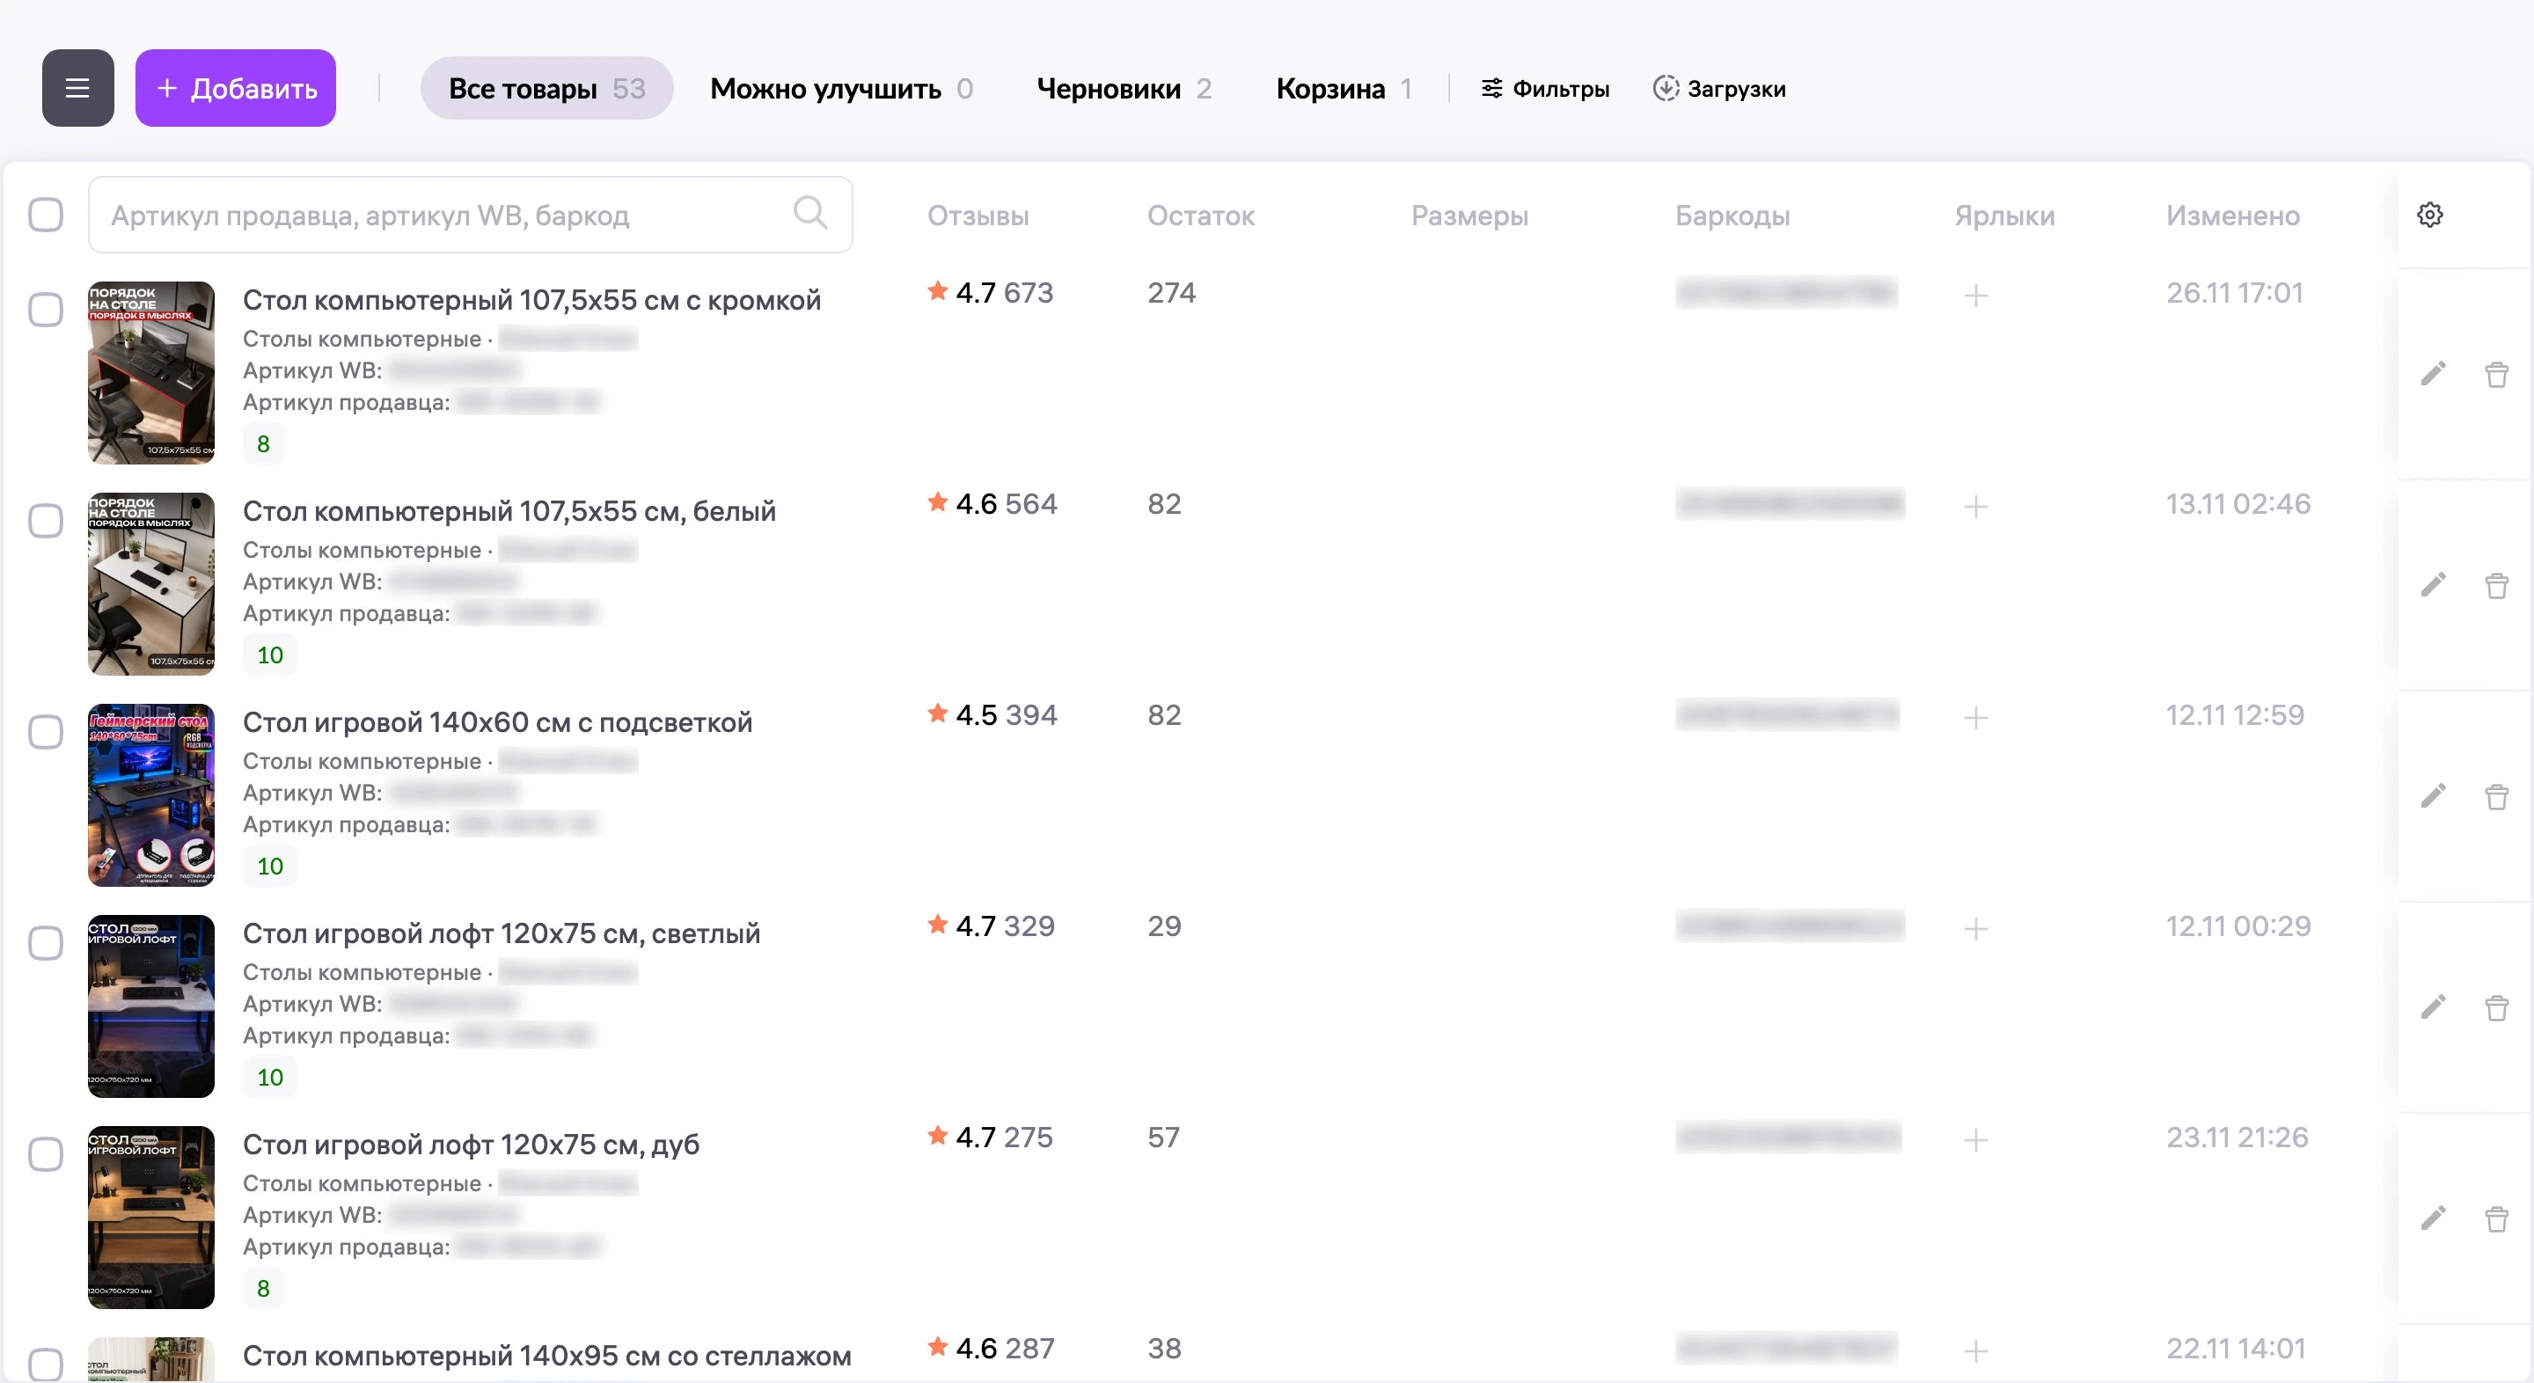Click the Отзывы column header
Viewport: 2534px width, 1383px height.
978,216
